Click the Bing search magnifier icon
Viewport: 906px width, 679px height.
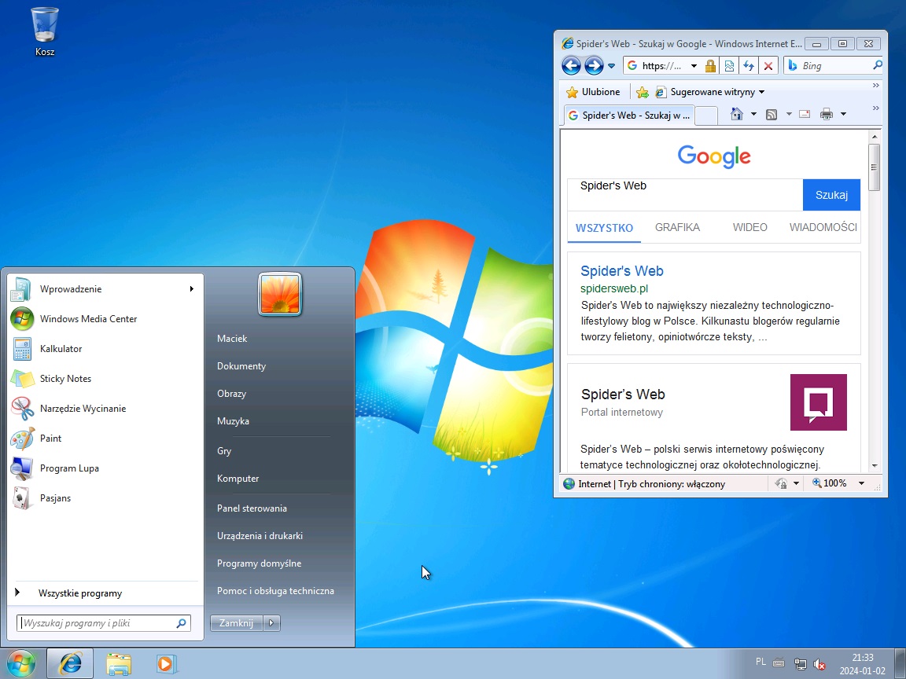[877, 65]
